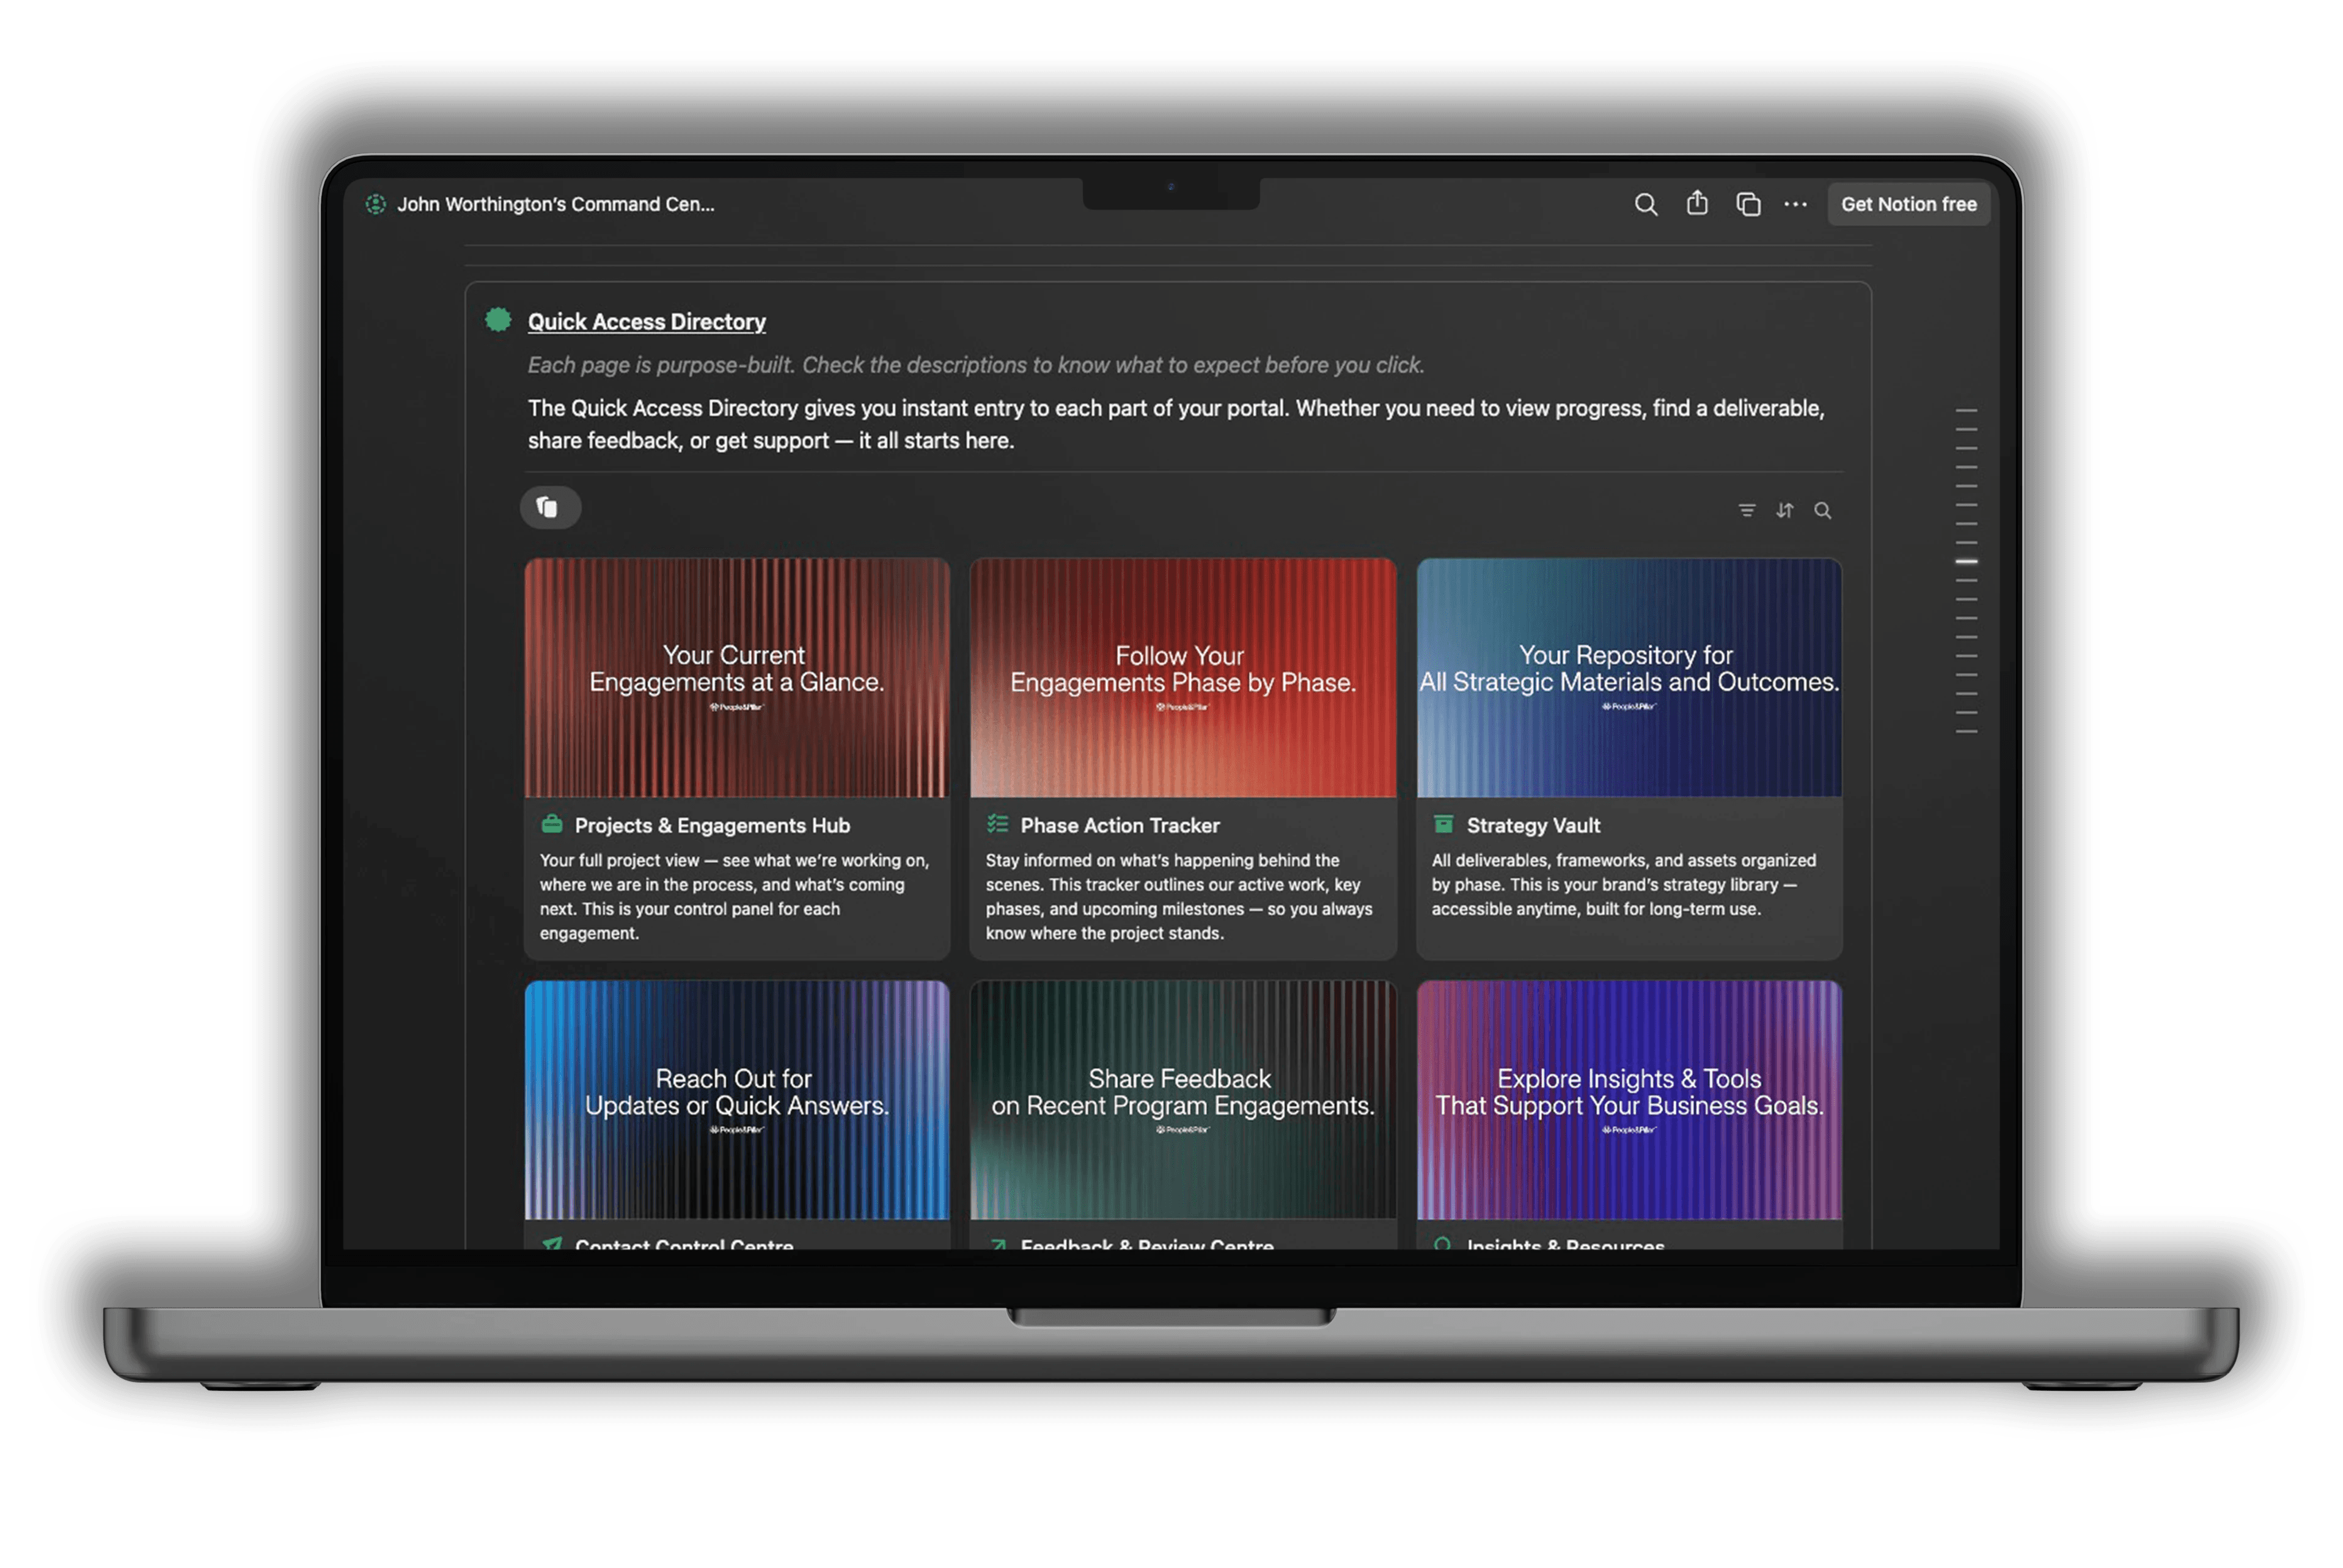This screenshot has height=1568, width=2343.
Task: Open the three-dot more options menu
Action: pos(1796,204)
